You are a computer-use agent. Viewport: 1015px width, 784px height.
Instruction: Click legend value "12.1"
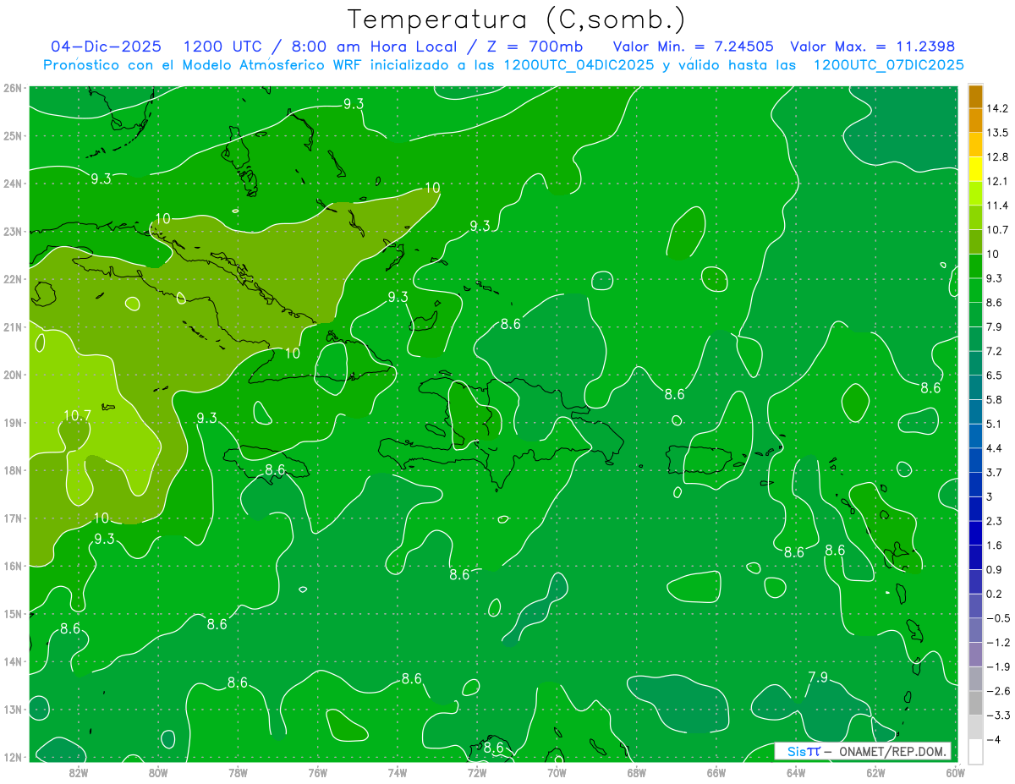tap(998, 181)
